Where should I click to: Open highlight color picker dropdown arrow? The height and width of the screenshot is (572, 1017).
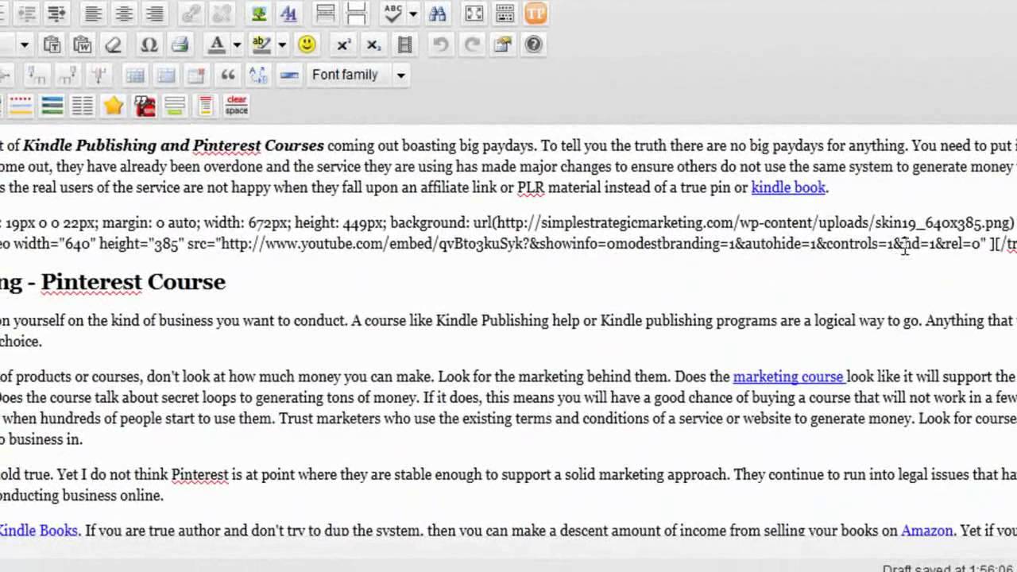click(281, 44)
